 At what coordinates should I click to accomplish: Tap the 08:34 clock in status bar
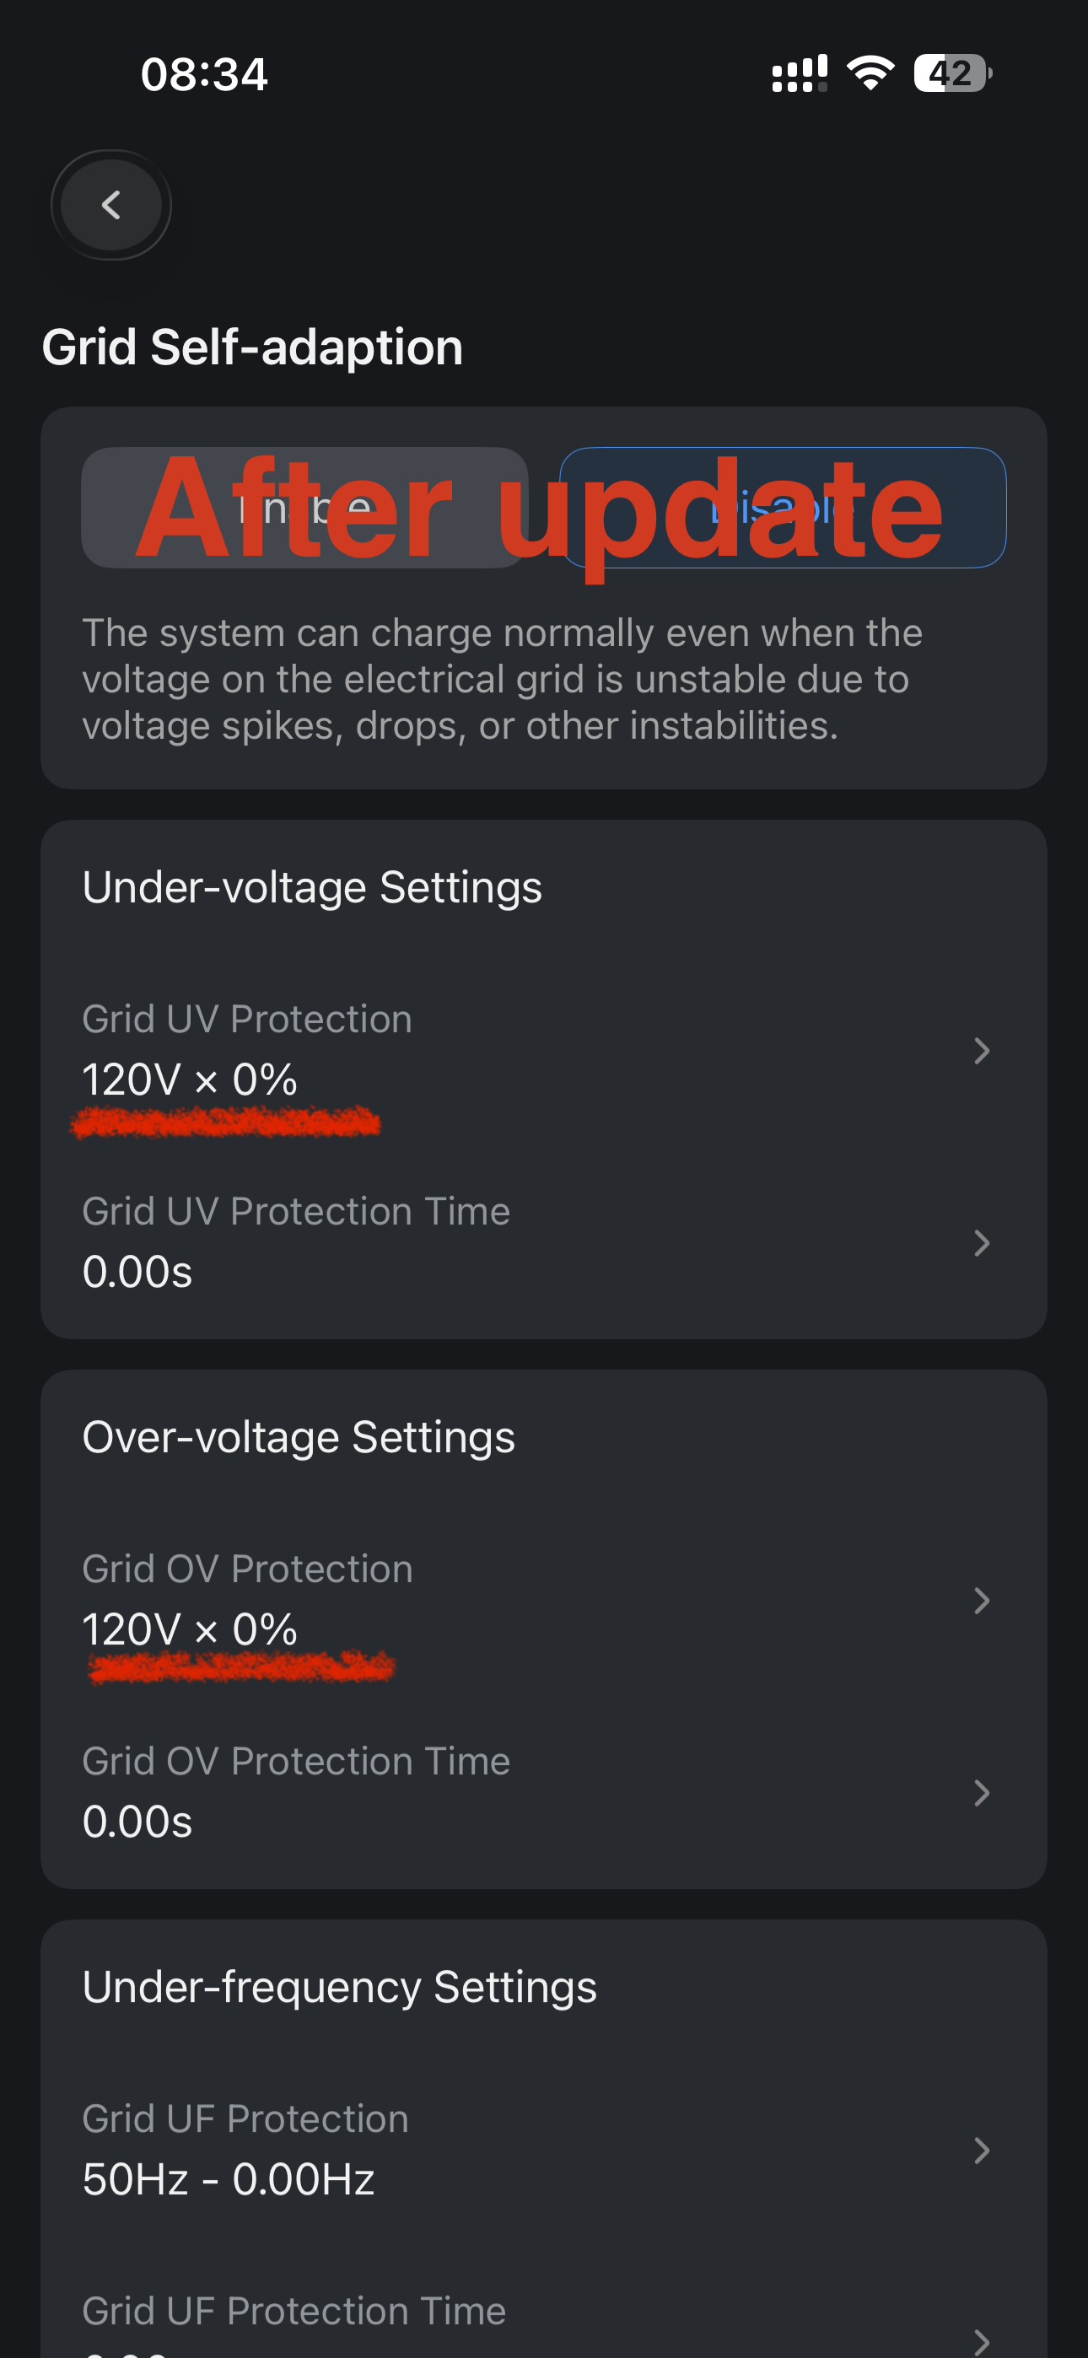pos(203,74)
